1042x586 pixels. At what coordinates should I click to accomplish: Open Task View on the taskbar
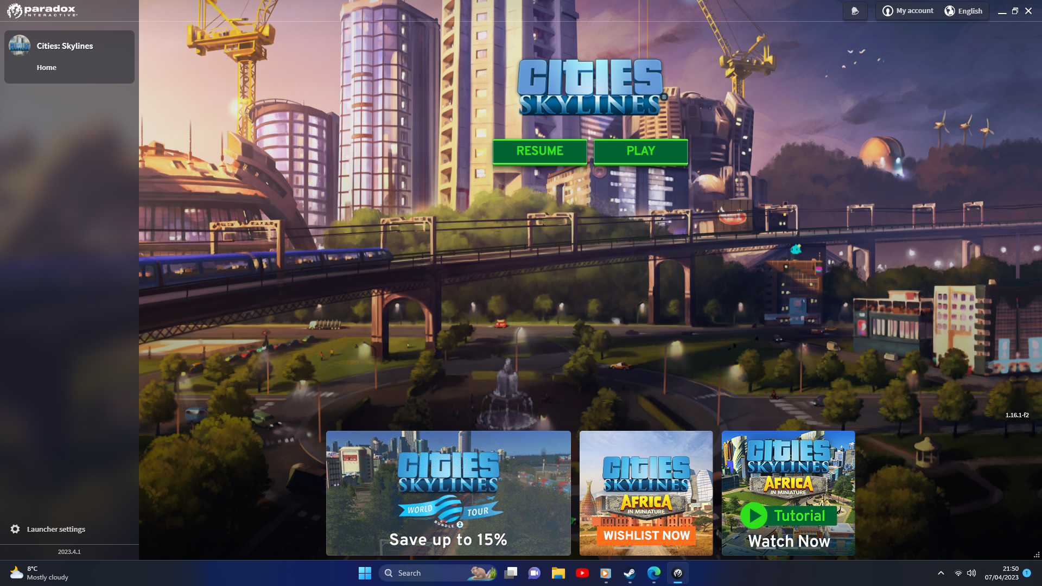point(511,573)
